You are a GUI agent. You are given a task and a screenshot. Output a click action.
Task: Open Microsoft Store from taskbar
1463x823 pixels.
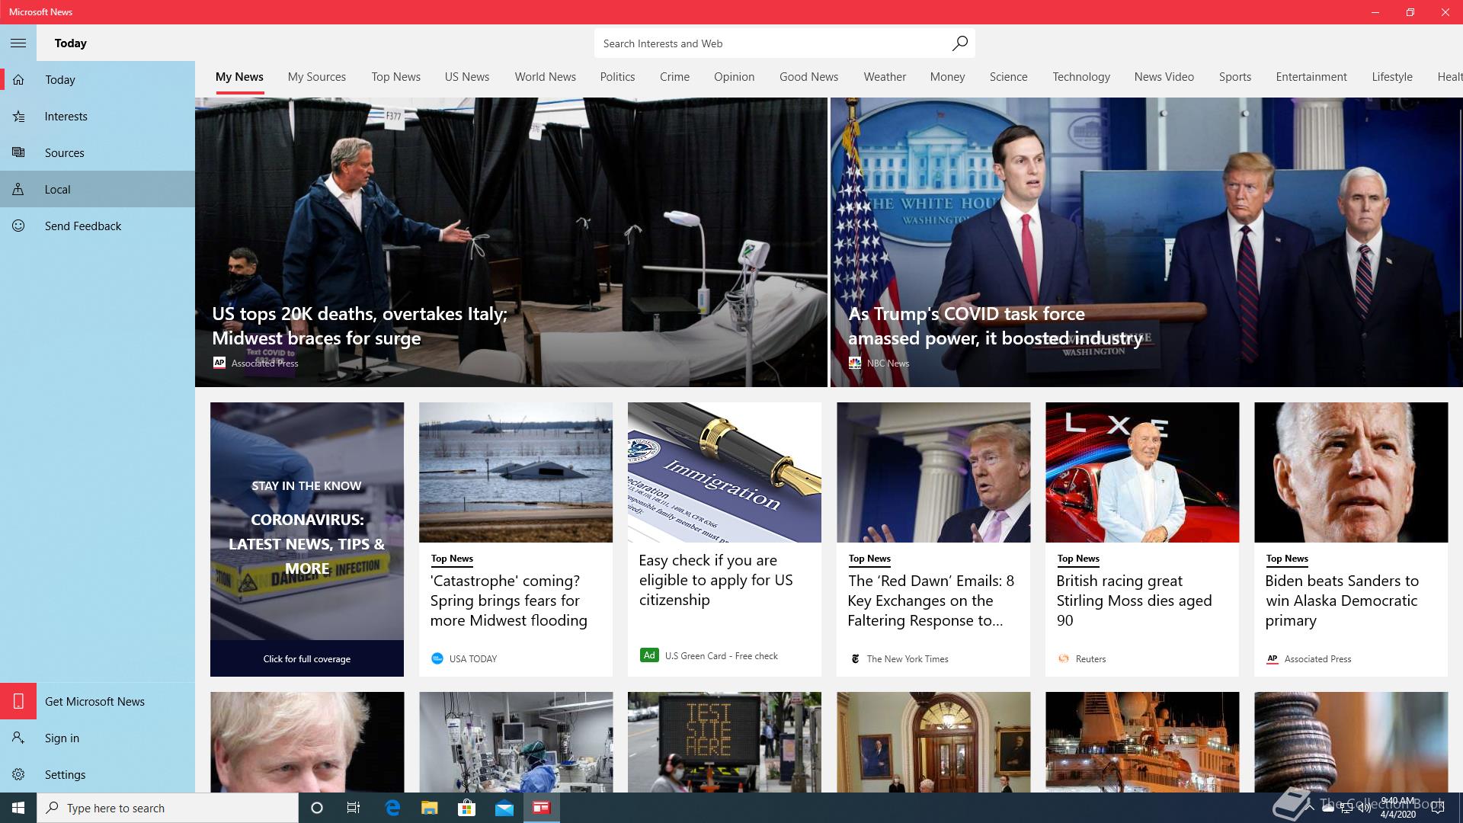466,808
